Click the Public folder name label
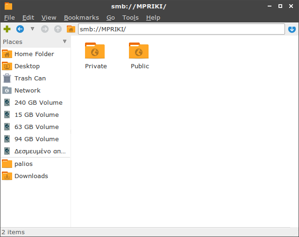The width and height of the screenshot is (299, 237). 140,66
